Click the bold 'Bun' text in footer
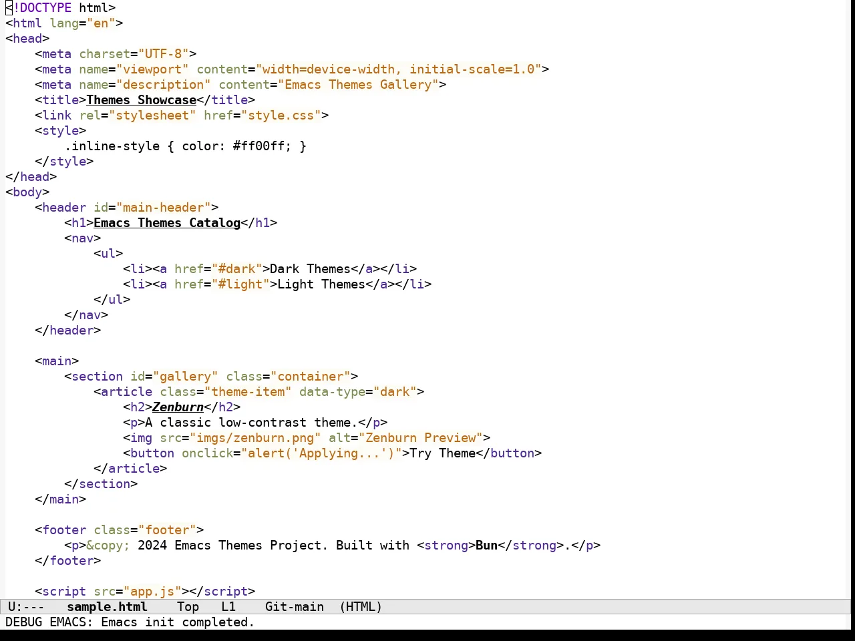This screenshot has height=641, width=855. click(487, 546)
